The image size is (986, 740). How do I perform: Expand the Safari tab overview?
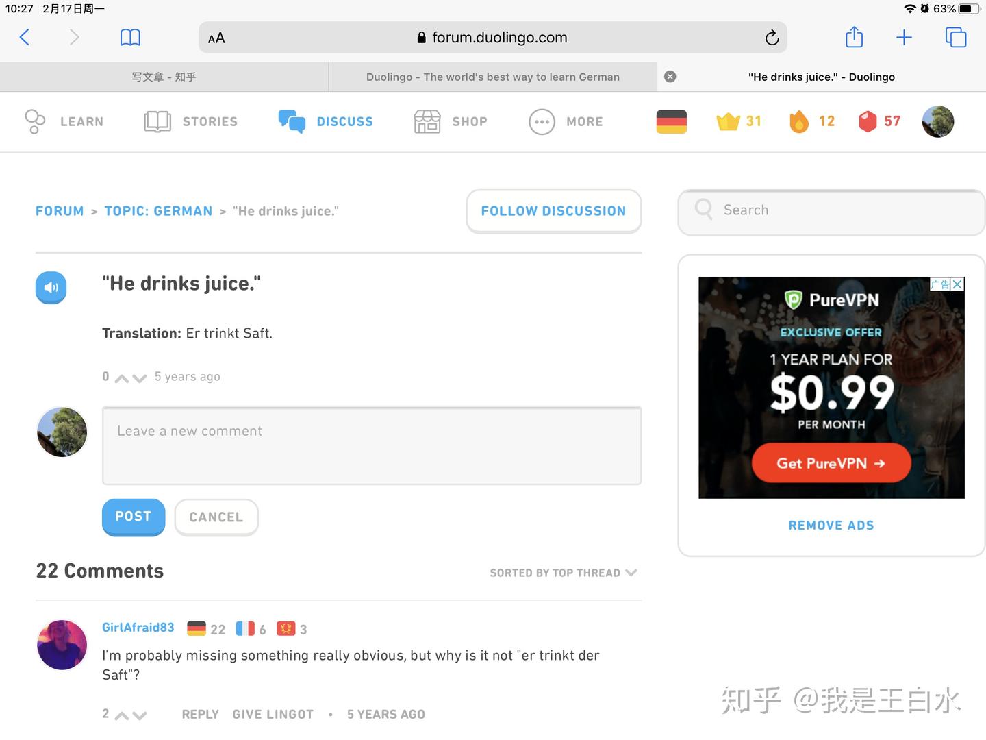[956, 37]
